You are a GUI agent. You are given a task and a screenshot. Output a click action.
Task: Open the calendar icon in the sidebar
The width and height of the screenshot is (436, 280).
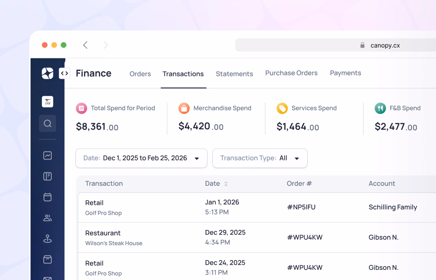(47, 197)
